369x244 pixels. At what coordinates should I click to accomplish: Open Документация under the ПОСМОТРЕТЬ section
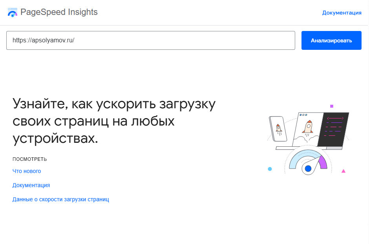pyautogui.click(x=31, y=185)
